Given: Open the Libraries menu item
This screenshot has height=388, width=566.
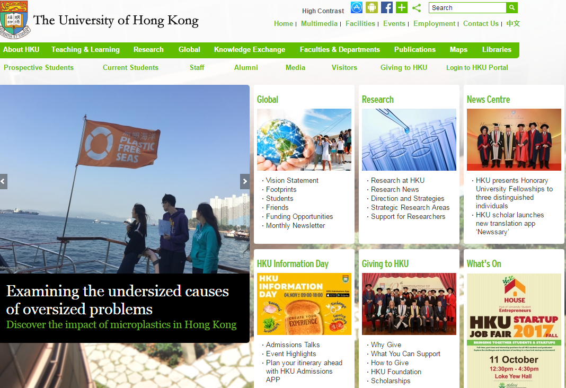Looking at the screenshot, I should (x=497, y=50).
